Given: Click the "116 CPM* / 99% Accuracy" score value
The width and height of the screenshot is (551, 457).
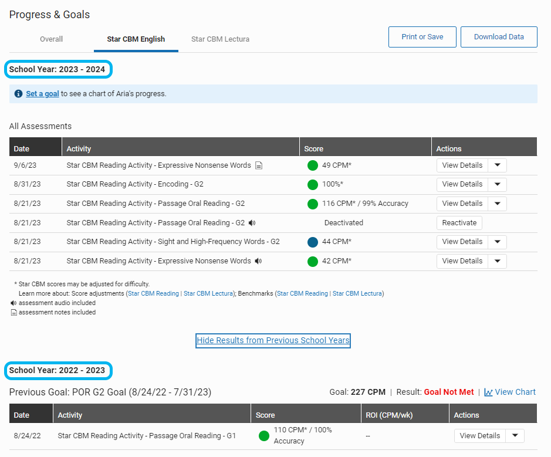Looking at the screenshot, I should point(365,204).
